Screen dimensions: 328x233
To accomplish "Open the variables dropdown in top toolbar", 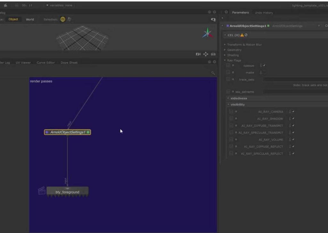I will pyautogui.click(x=59, y=5).
